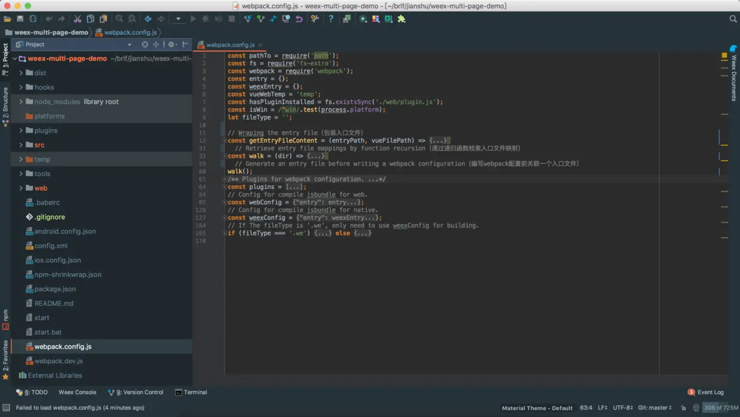Click the Git: master branch widget
This screenshot has height=417, width=740.
(x=655, y=408)
